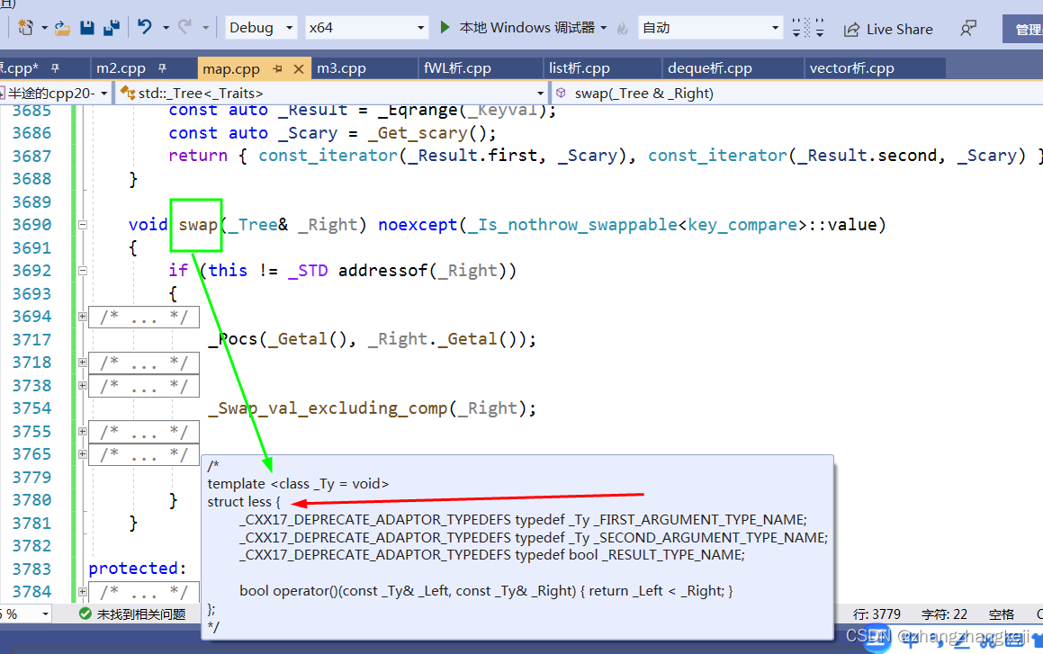The height and width of the screenshot is (654, 1043).
Task: Open the 自动 dropdown in toolbar
Action: pyautogui.click(x=710, y=28)
